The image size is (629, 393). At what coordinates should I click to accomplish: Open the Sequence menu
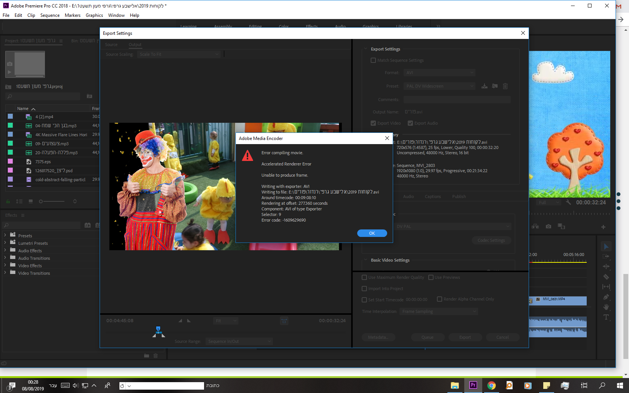tap(50, 15)
